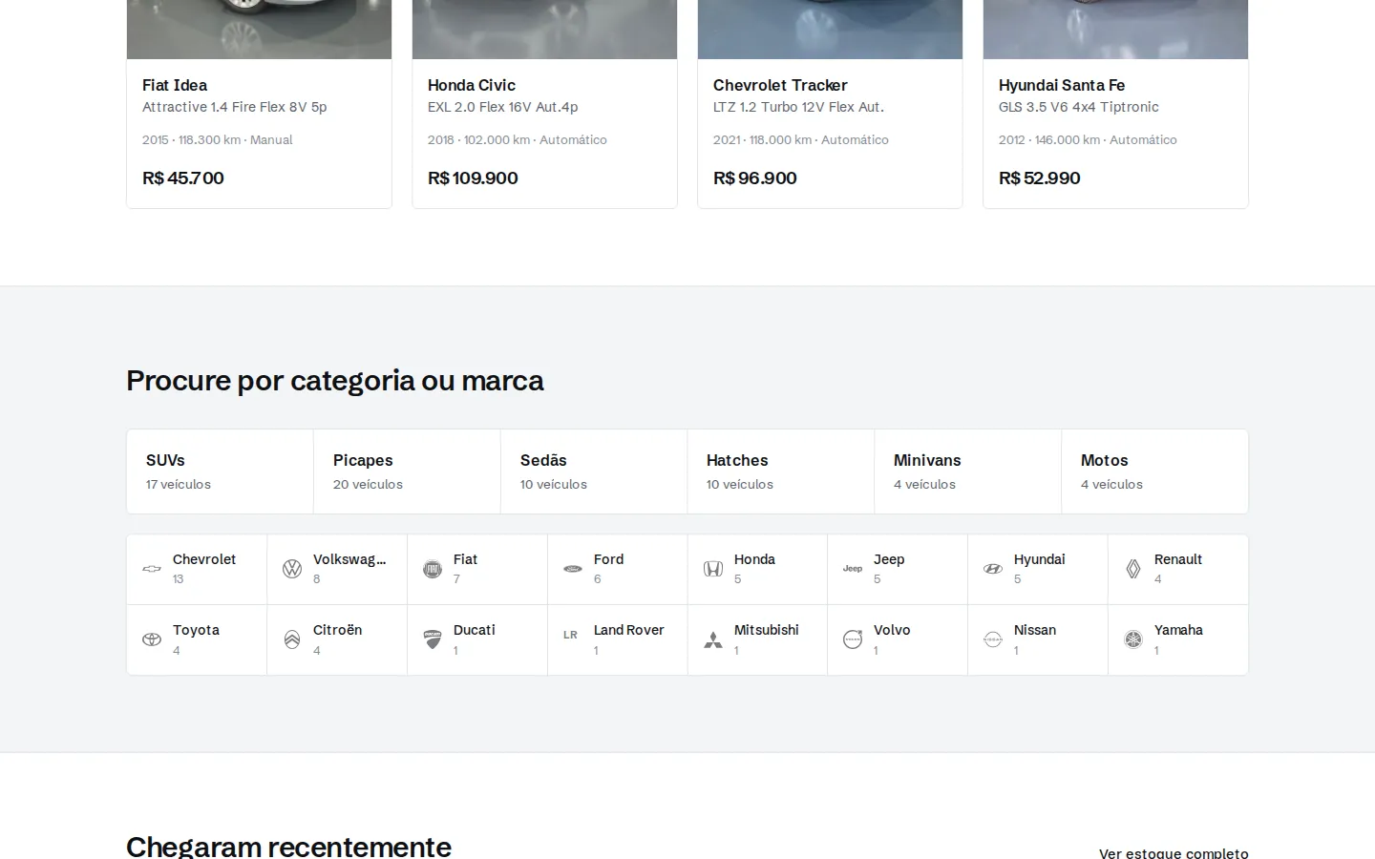1375x859 pixels.
Task: Browse the Picapes category
Action: pos(407,471)
